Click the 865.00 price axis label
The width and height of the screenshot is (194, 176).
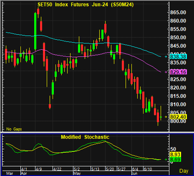(x=178, y=13)
